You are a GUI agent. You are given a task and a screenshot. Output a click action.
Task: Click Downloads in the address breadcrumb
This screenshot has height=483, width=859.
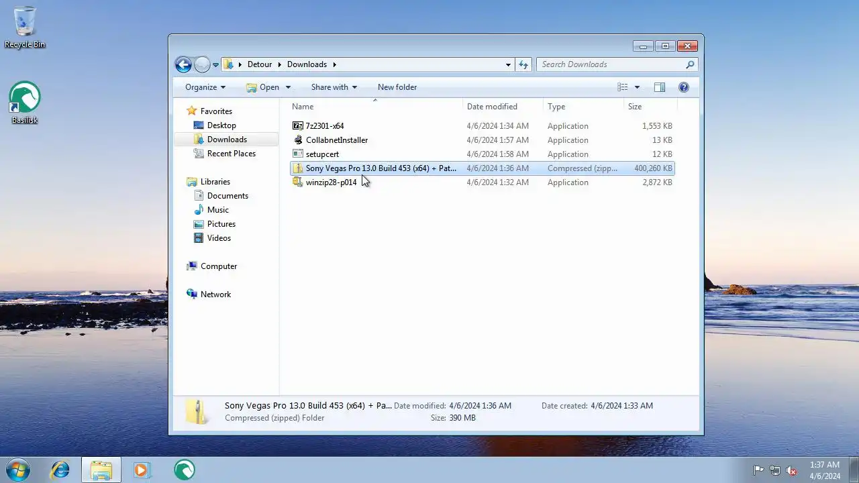307,64
